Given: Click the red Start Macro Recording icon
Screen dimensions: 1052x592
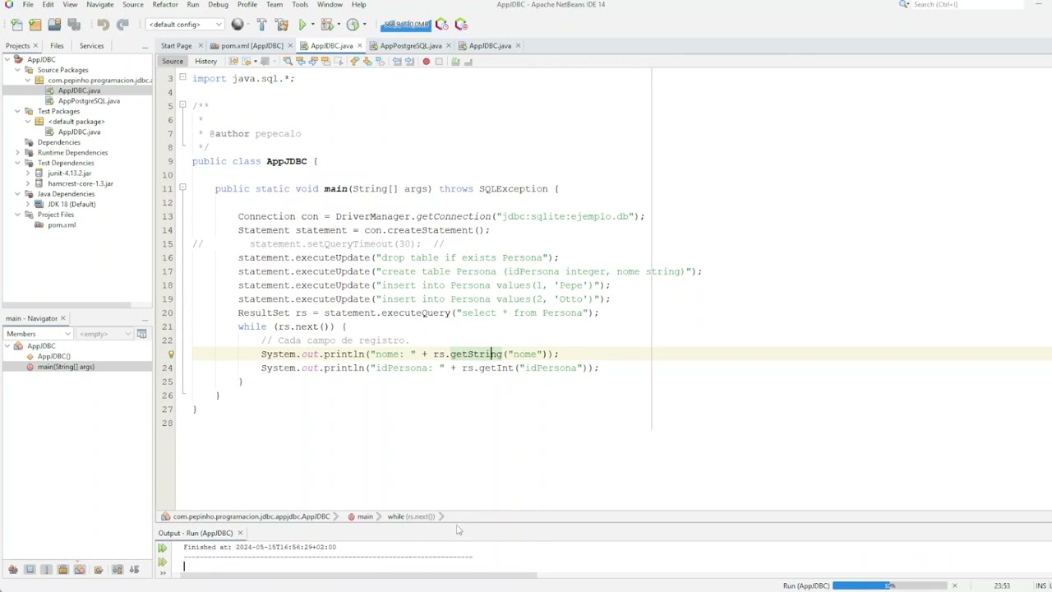Looking at the screenshot, I should pyautogui.click(x=426, y=61).
